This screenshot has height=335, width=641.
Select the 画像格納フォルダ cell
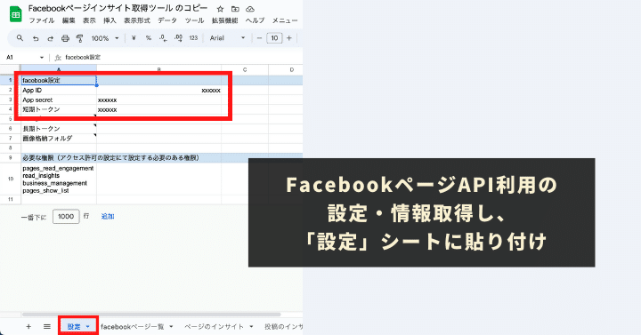pos(59,139)
